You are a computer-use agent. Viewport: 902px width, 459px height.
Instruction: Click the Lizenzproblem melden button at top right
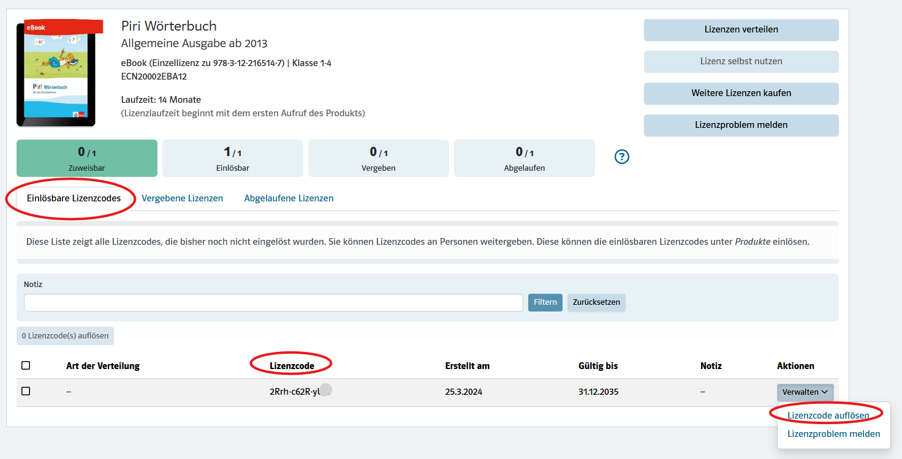pos(741,125)
